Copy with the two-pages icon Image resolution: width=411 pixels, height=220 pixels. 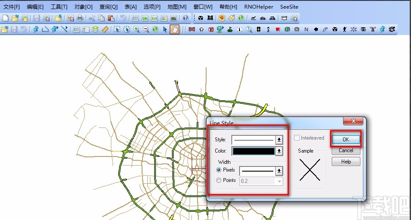coord(101,18)
